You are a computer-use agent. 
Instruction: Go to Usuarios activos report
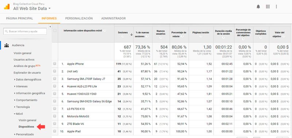(x=24, y=60)
